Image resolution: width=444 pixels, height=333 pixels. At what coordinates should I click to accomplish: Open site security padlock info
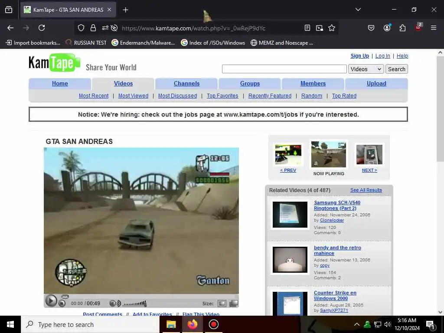(x=93, y=28)
